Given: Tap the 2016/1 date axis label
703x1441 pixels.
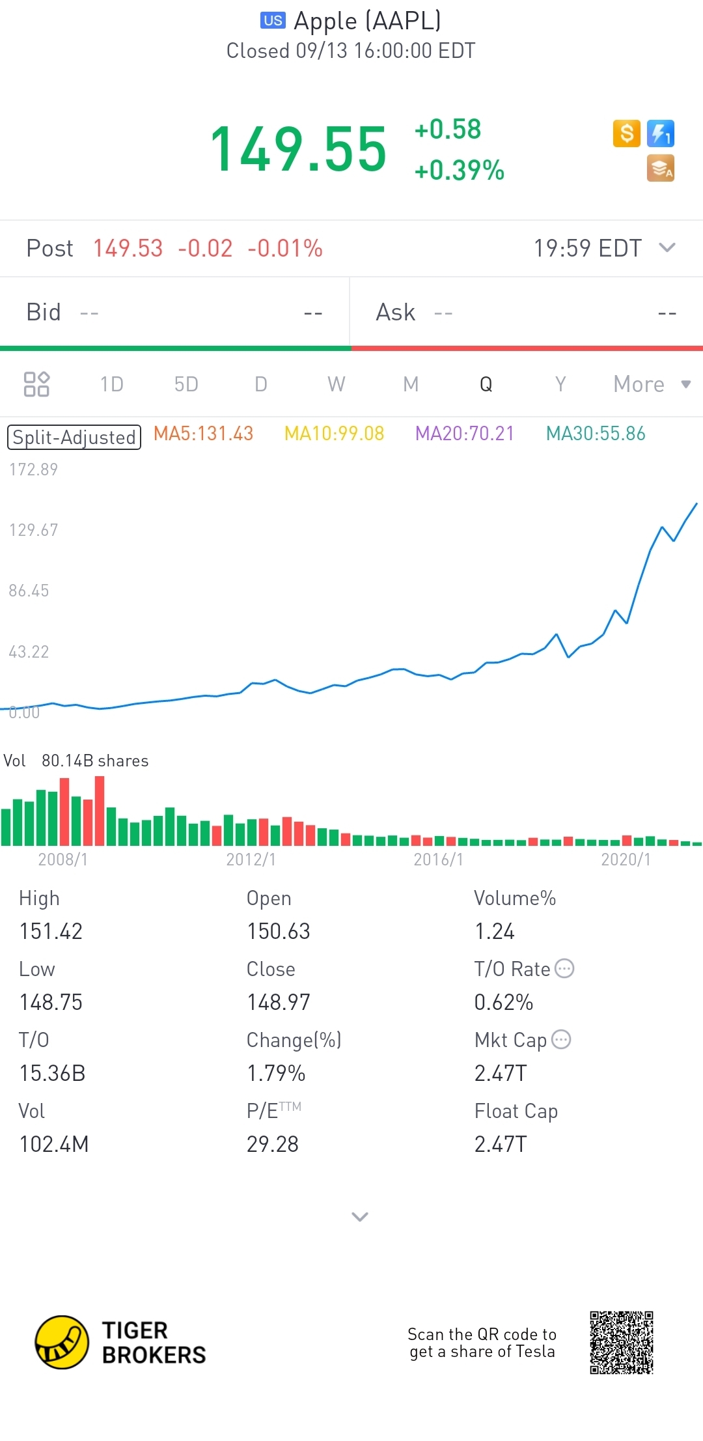Looking at the screenshot, I should (438, 860).
